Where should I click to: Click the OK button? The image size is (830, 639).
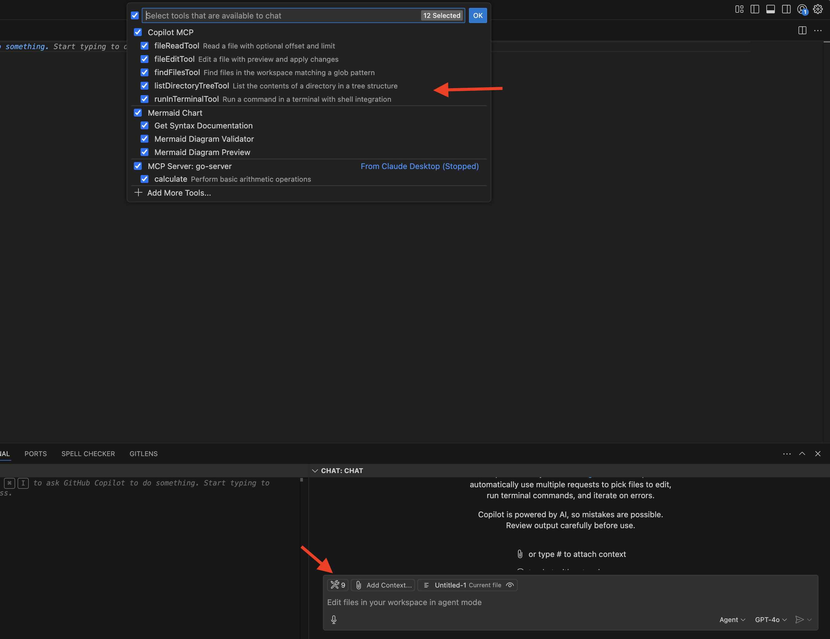pyautogui.click(x=478, y=15)
